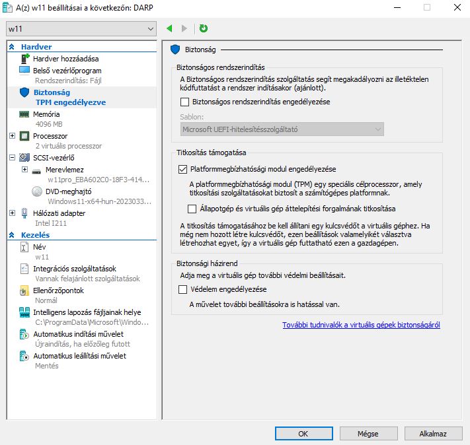Collapse the Kezelés section header
The width and height of the screenshot is (470, 445).
(x=12, y=235)
